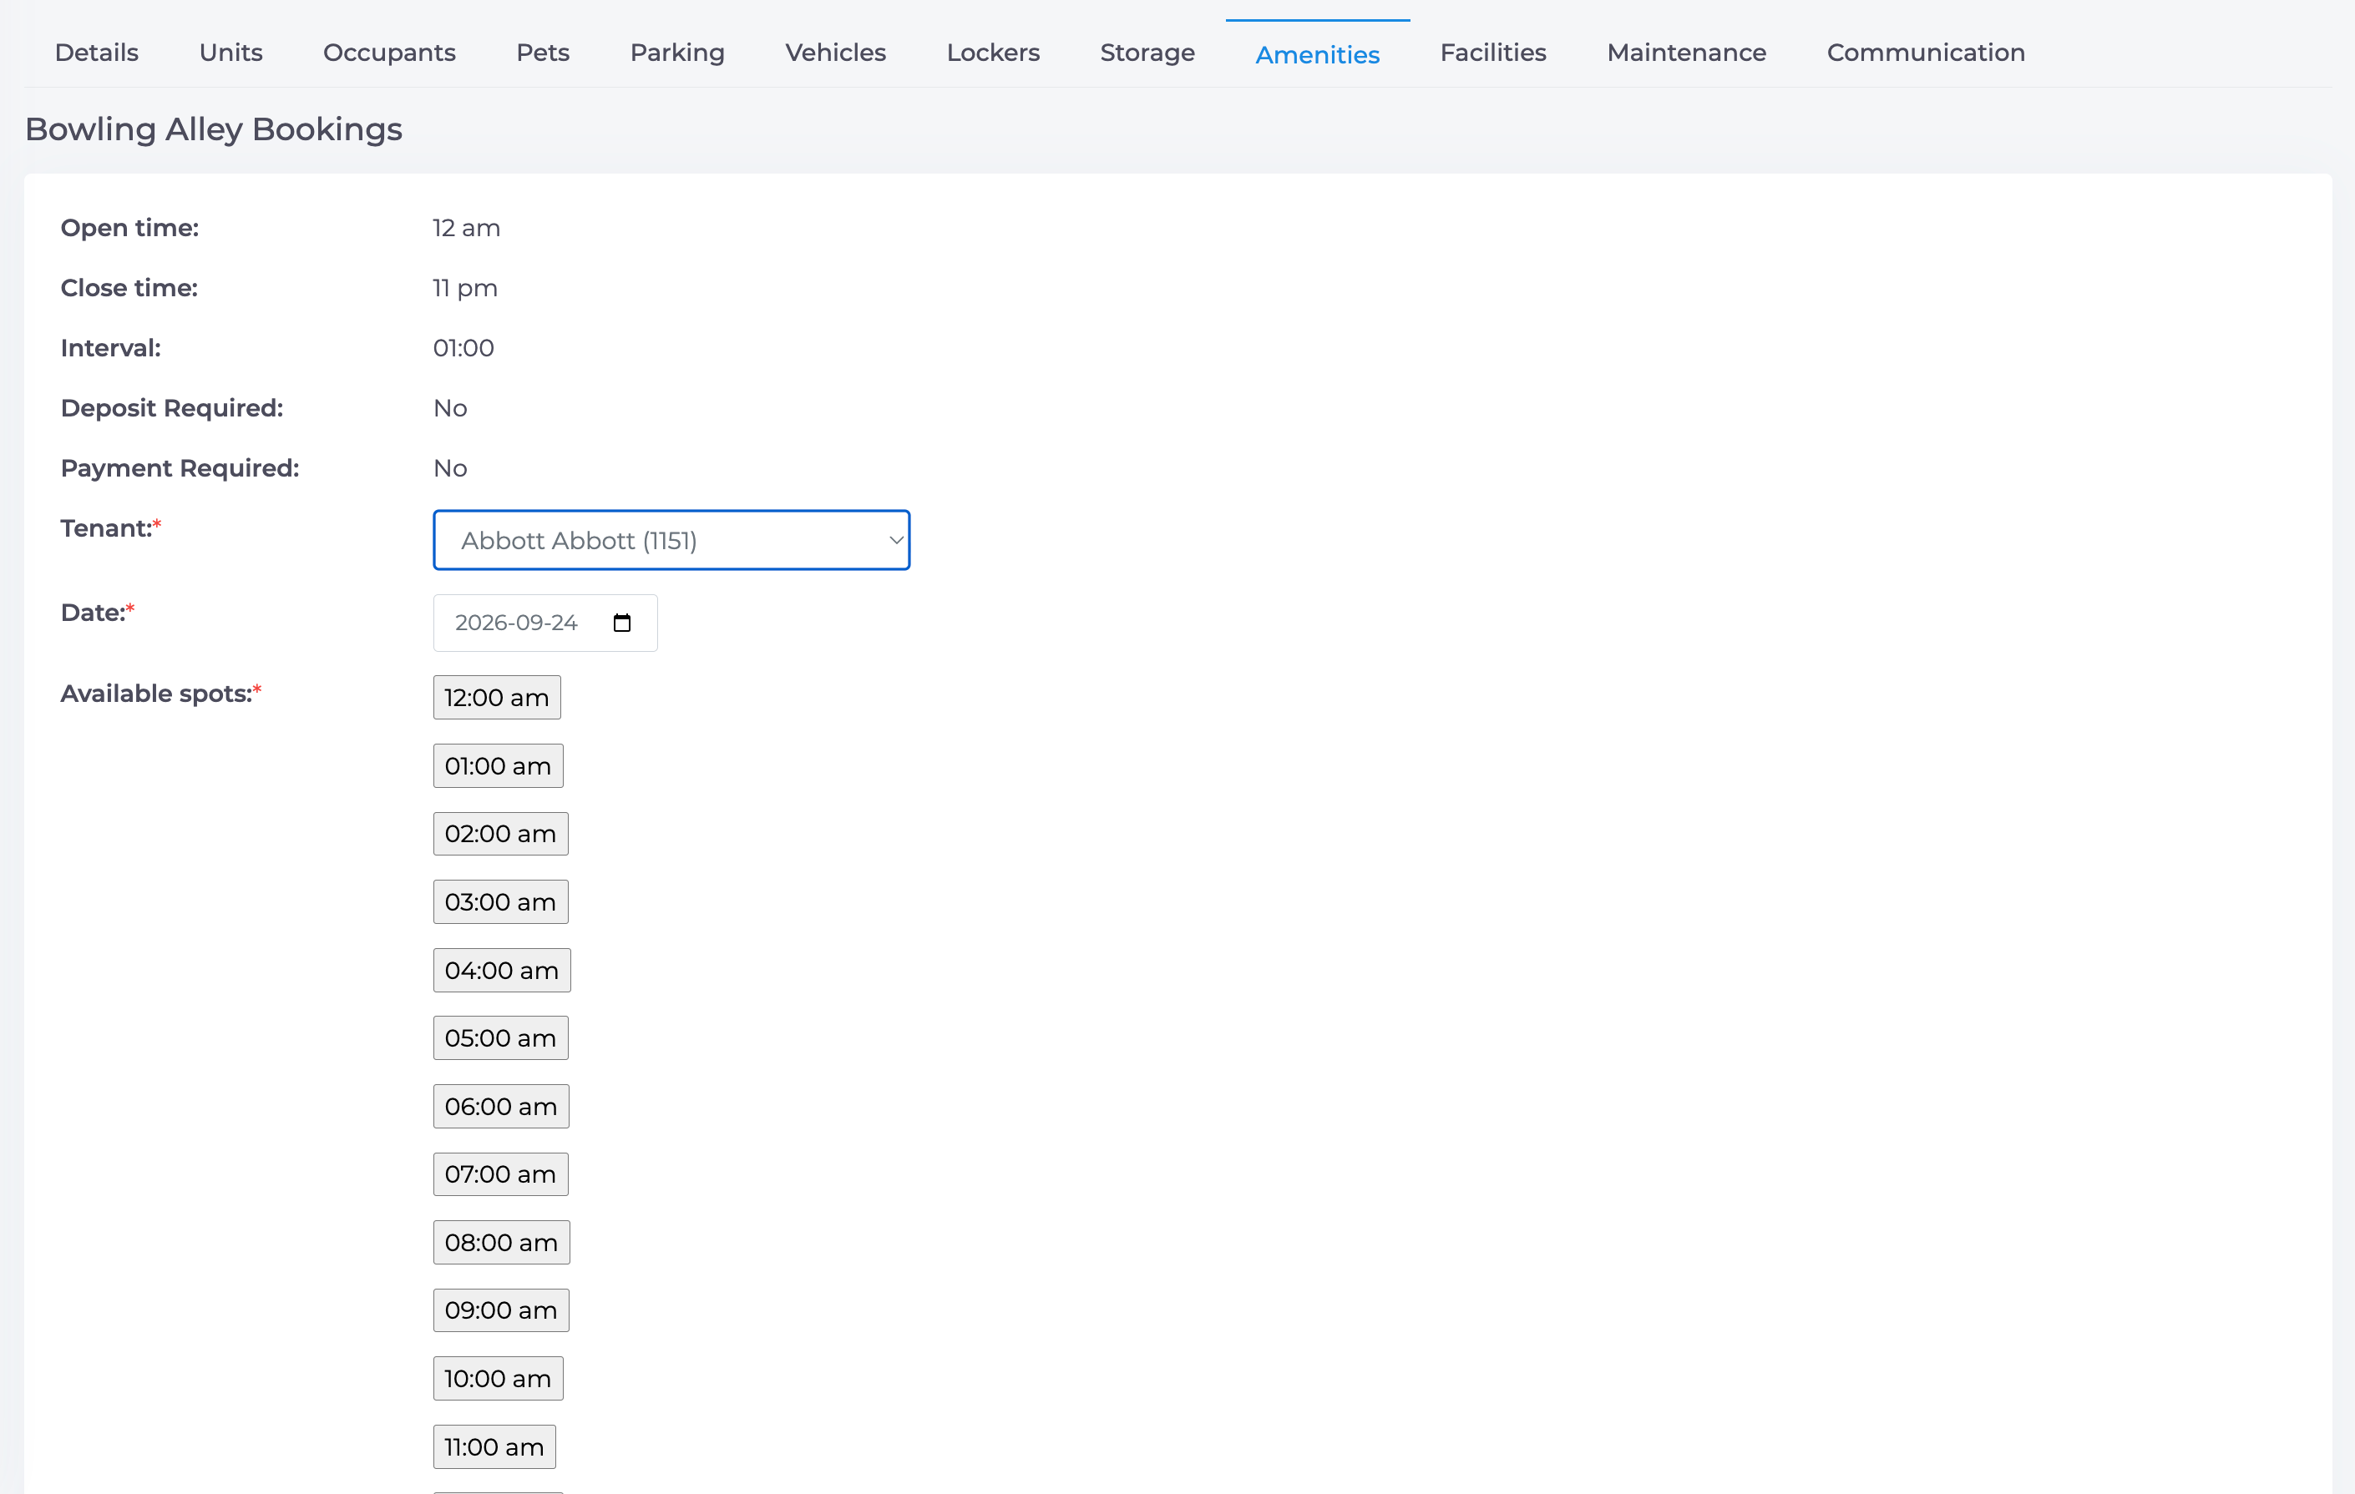Go to the Occupants tab
This screenshot has width=2355, height=1494.
(389, 53)
